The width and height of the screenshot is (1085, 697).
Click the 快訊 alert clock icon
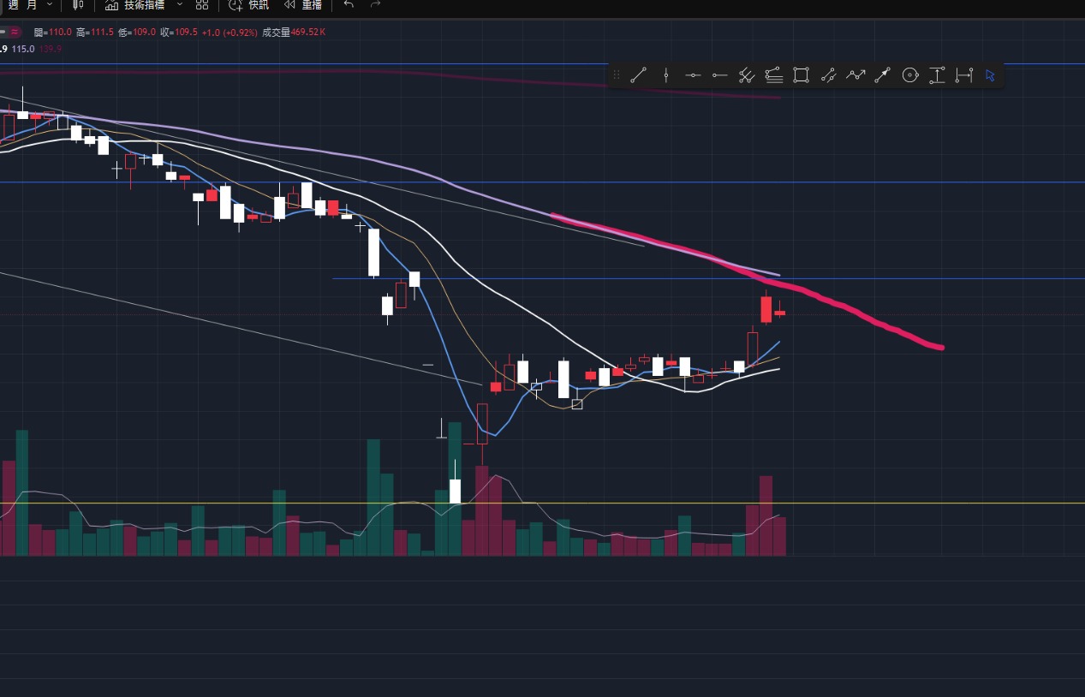tap(235, 5)
